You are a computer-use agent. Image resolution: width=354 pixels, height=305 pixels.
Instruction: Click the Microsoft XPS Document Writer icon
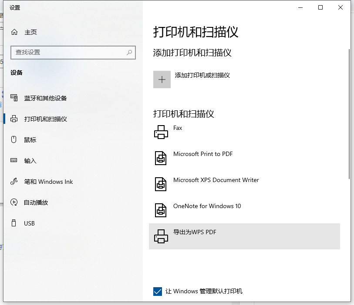(161, 183)
